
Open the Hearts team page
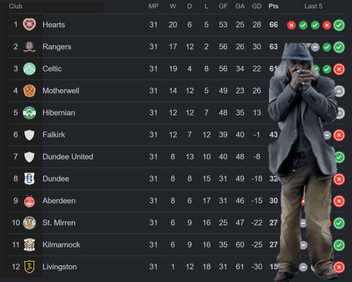54,25
